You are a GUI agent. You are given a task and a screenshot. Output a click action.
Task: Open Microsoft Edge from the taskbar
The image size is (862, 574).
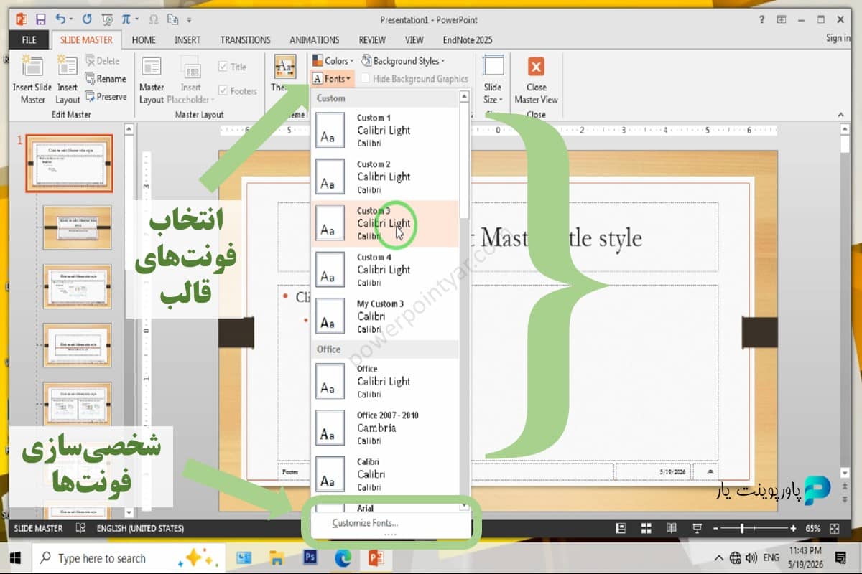point(343,557)
